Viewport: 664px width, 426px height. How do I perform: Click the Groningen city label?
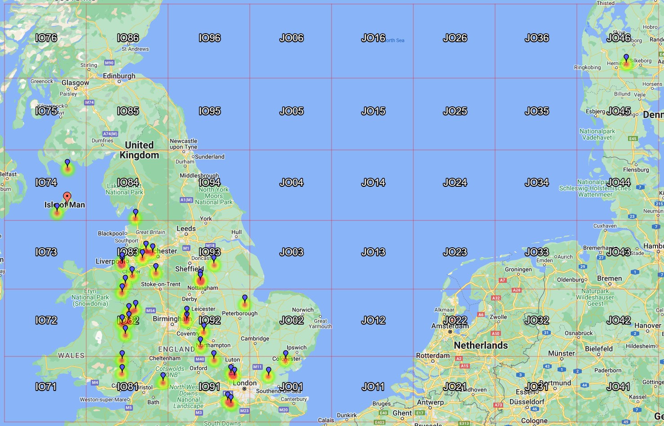[518, 269]
